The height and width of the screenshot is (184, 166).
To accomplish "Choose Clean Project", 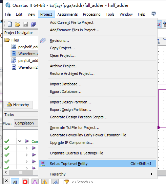I will (98, 55).
